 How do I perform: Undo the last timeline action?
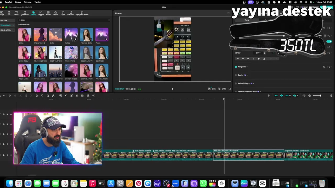(x=9, y=96)
